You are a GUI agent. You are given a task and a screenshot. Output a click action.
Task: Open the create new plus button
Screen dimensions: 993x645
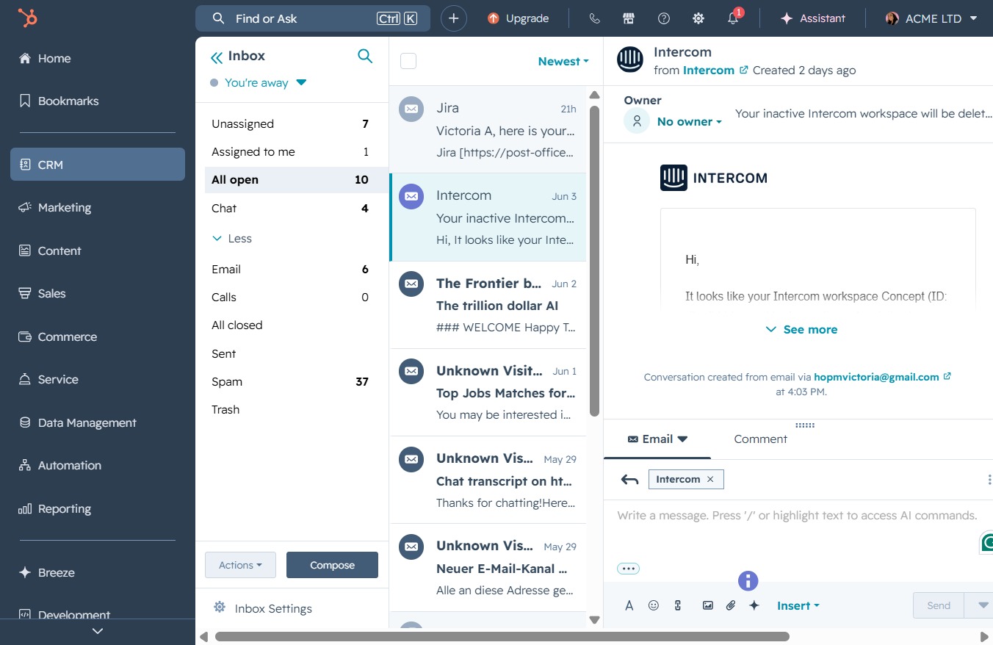click(x=454, y=18)
